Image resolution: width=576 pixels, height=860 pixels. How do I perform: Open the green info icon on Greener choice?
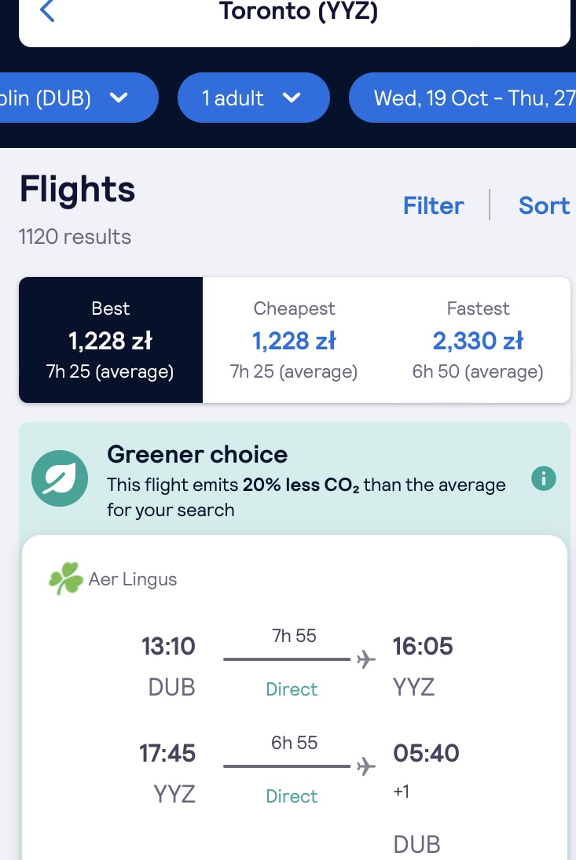[x=543, y=479]
